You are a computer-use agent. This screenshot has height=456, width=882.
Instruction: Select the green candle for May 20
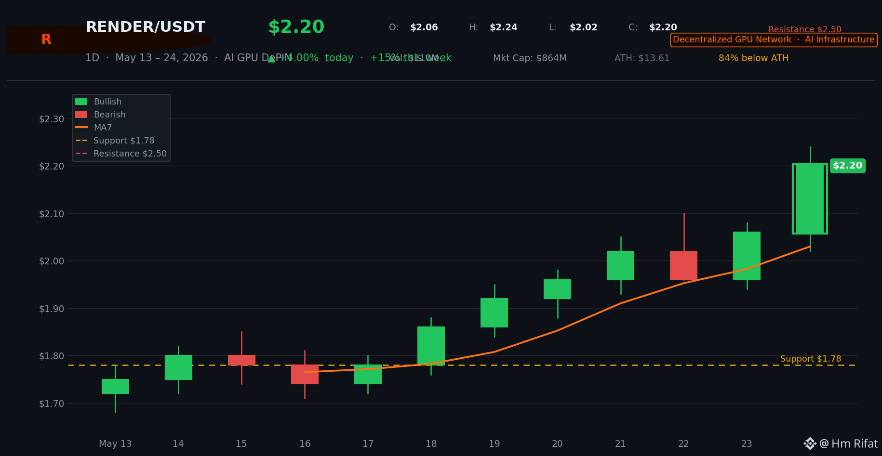pos(557,289)
